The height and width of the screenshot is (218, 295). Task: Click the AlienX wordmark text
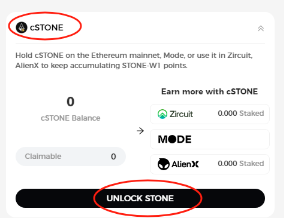point(185,164)
